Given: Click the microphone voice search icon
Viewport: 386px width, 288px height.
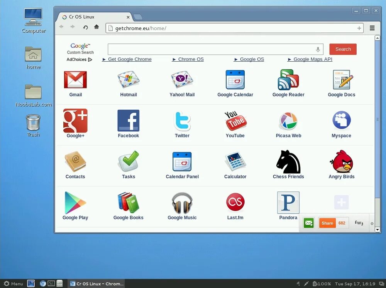Looking at the screenshot, I should tap(318, 50).
